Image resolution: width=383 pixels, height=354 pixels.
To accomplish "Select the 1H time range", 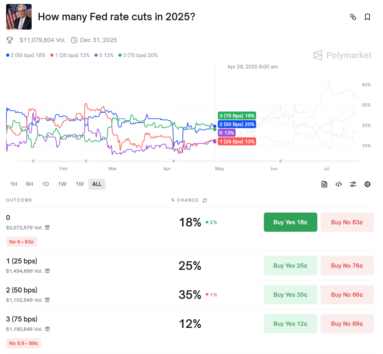I will [14, 184].
